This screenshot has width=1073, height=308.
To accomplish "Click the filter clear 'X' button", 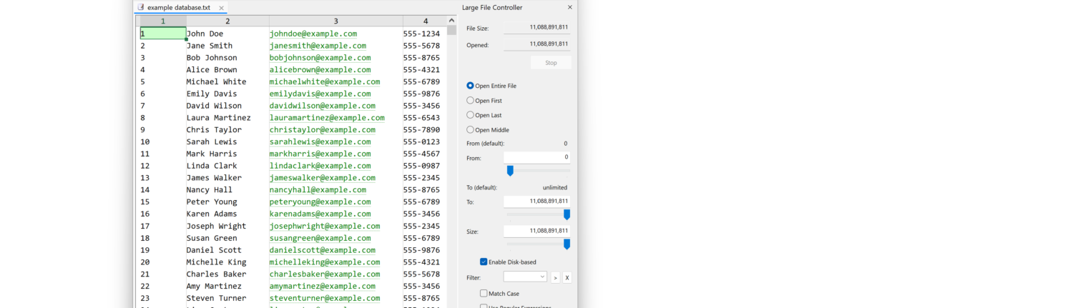I will point(567,277).
